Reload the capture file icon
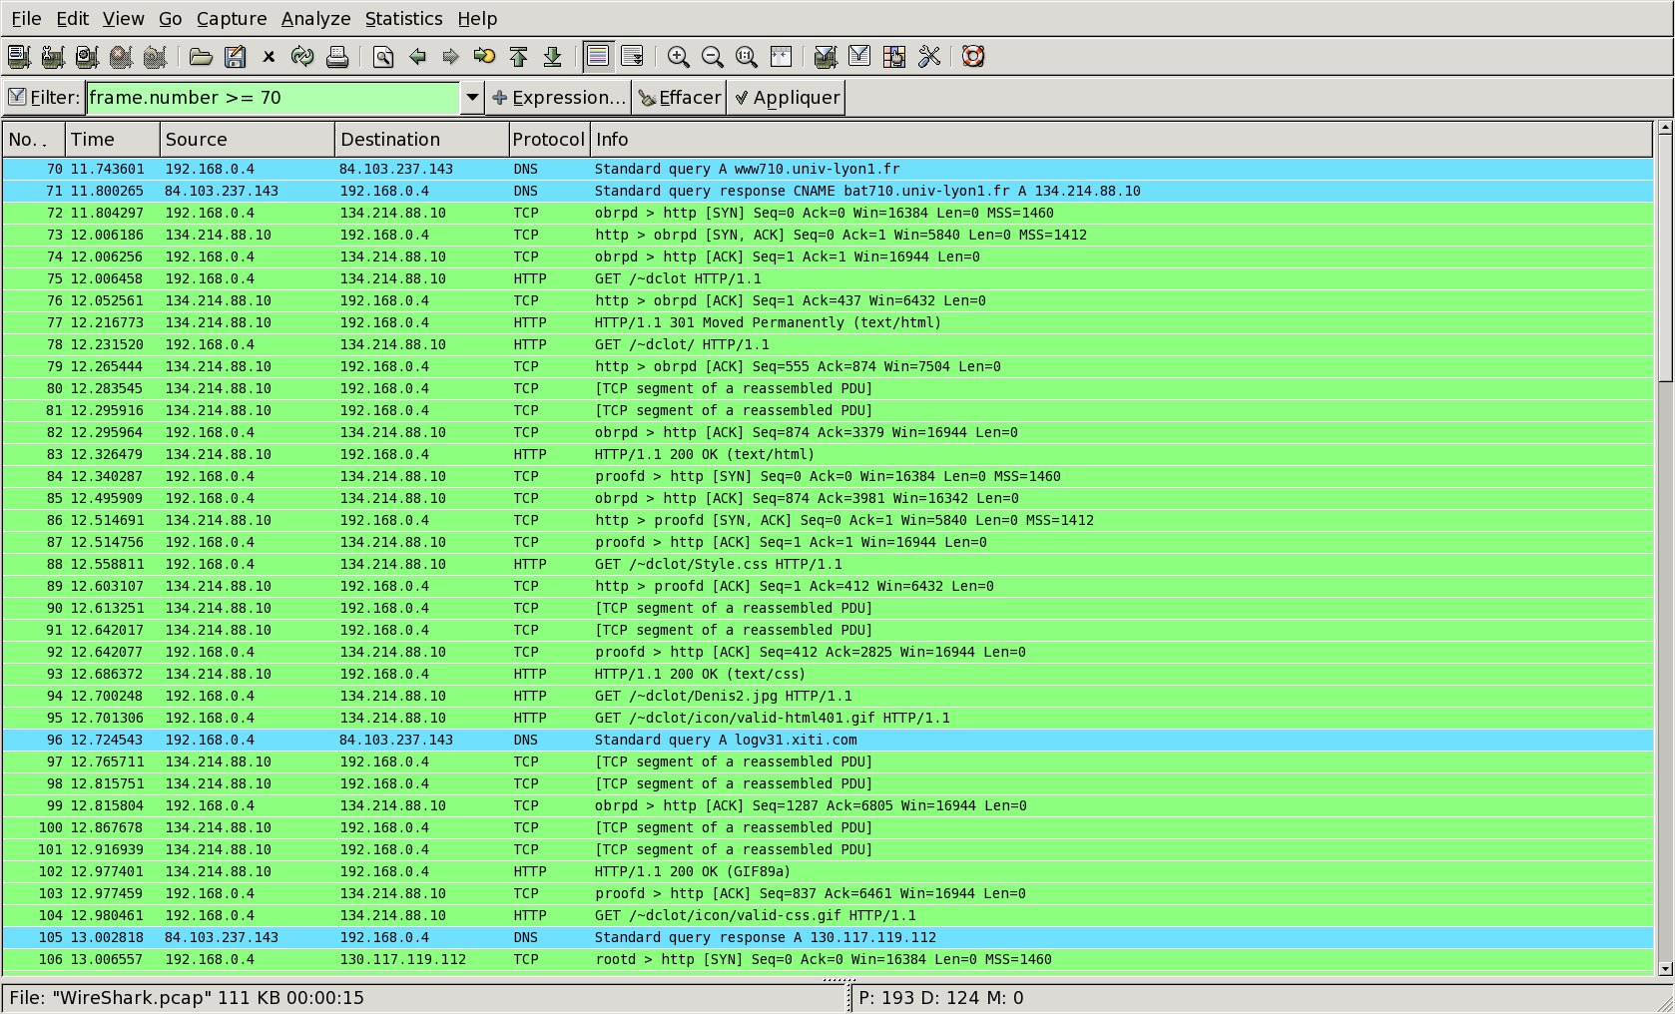This screenshot has width=1675, height=1014. pyautogui.click(x=302, y=57)
